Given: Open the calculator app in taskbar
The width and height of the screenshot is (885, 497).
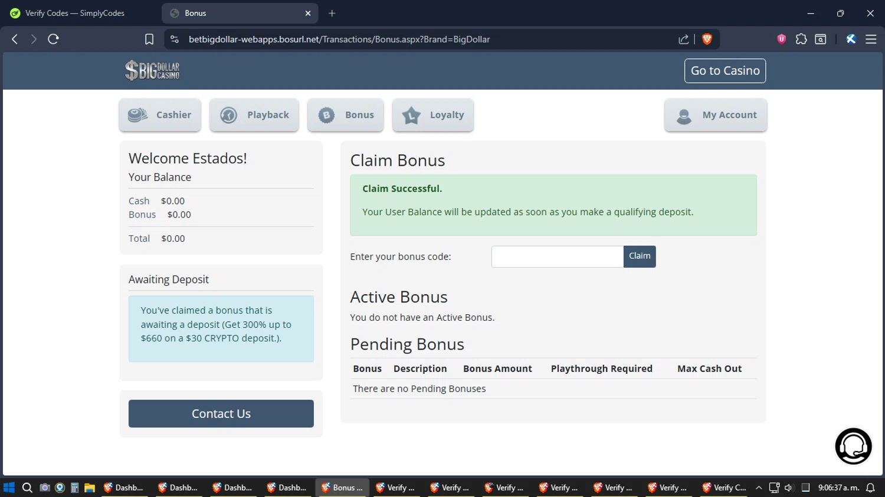Looking at the screenshot, I should point(74,488).
